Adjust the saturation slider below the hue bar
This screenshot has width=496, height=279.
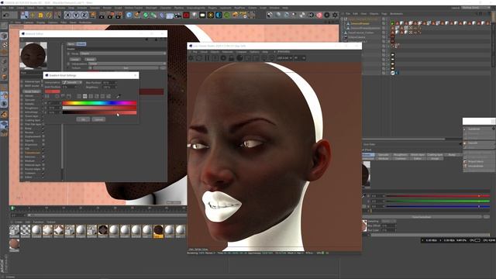tap(100, 108)
